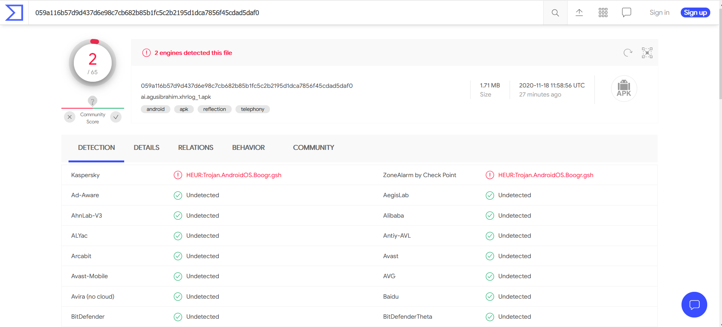The image size is (722, 327).
Task: Click the android tag
Action: [x=156, y=109]
